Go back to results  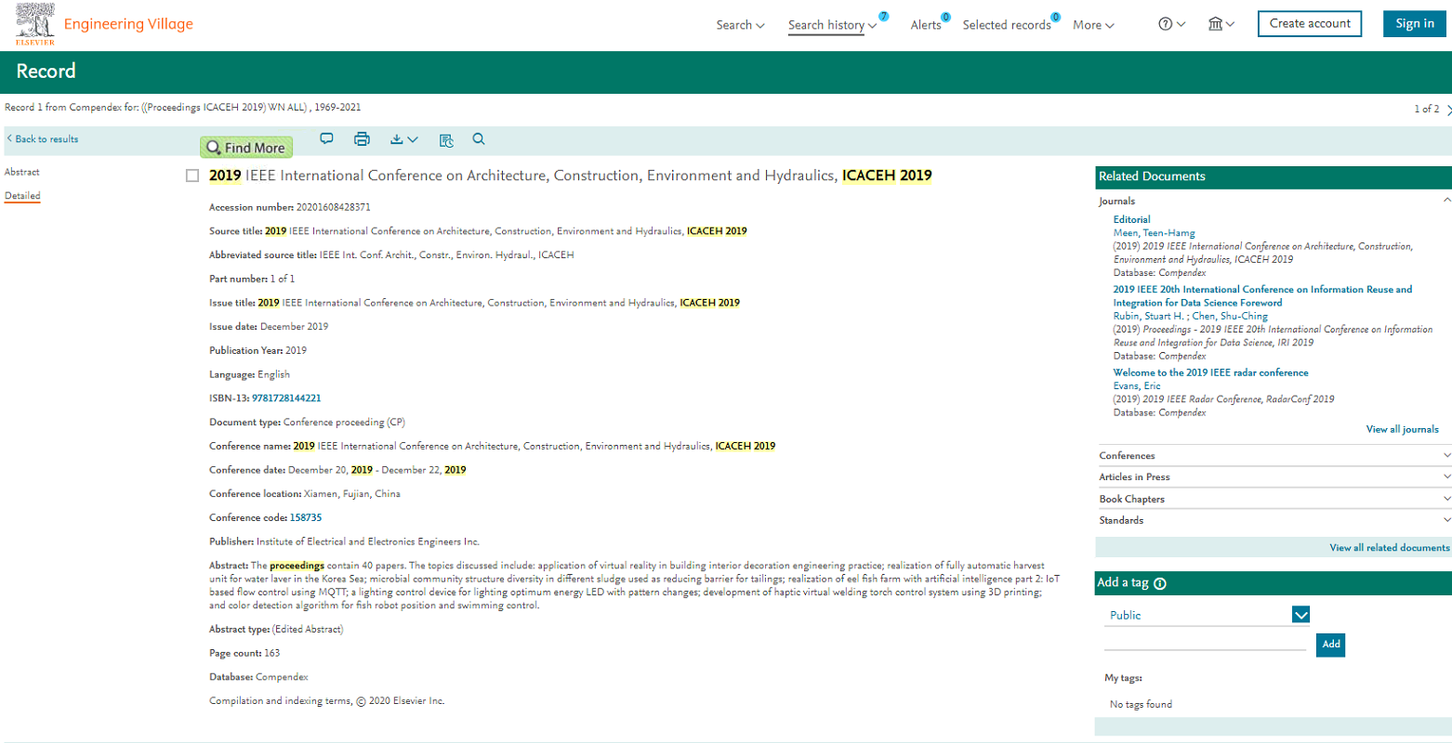click(43, 139)
